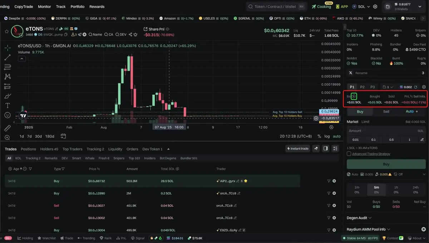Image resolution: width=429 pixels, height=243 pixels.
Task: Switch to the Top Traders tab
Action: [x=73, y=149]
